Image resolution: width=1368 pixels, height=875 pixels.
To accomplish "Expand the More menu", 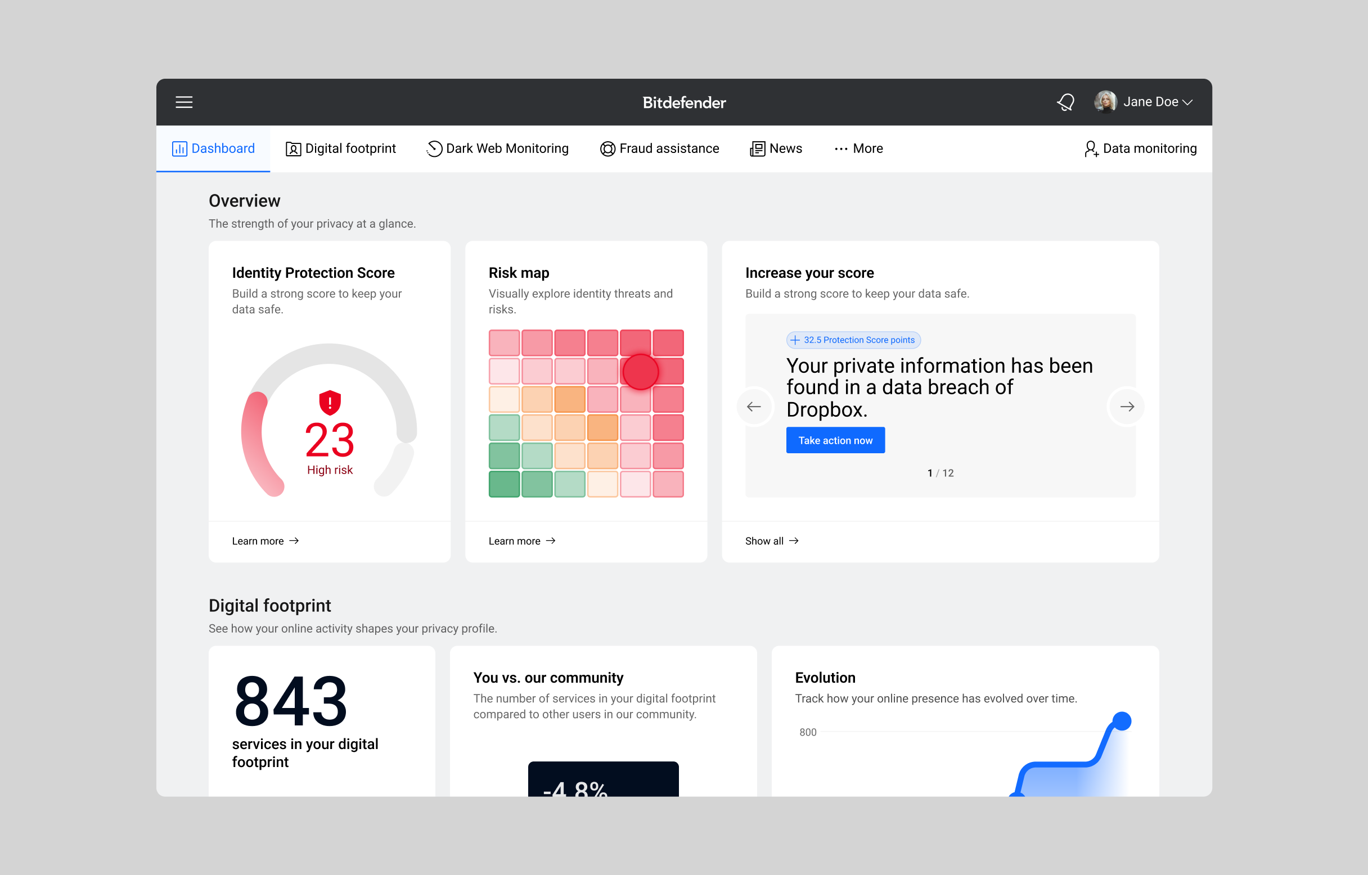I will pos(858,148).
